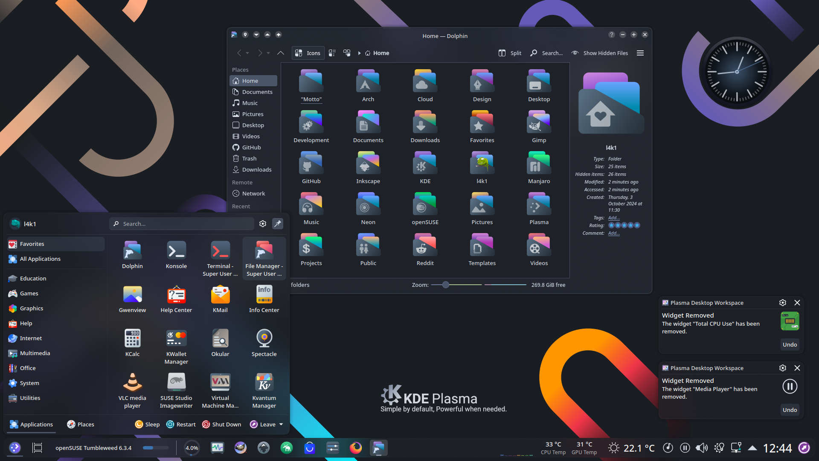The image size is (819, 461).
Task: Click the Restart button
Action: (181, 424)
